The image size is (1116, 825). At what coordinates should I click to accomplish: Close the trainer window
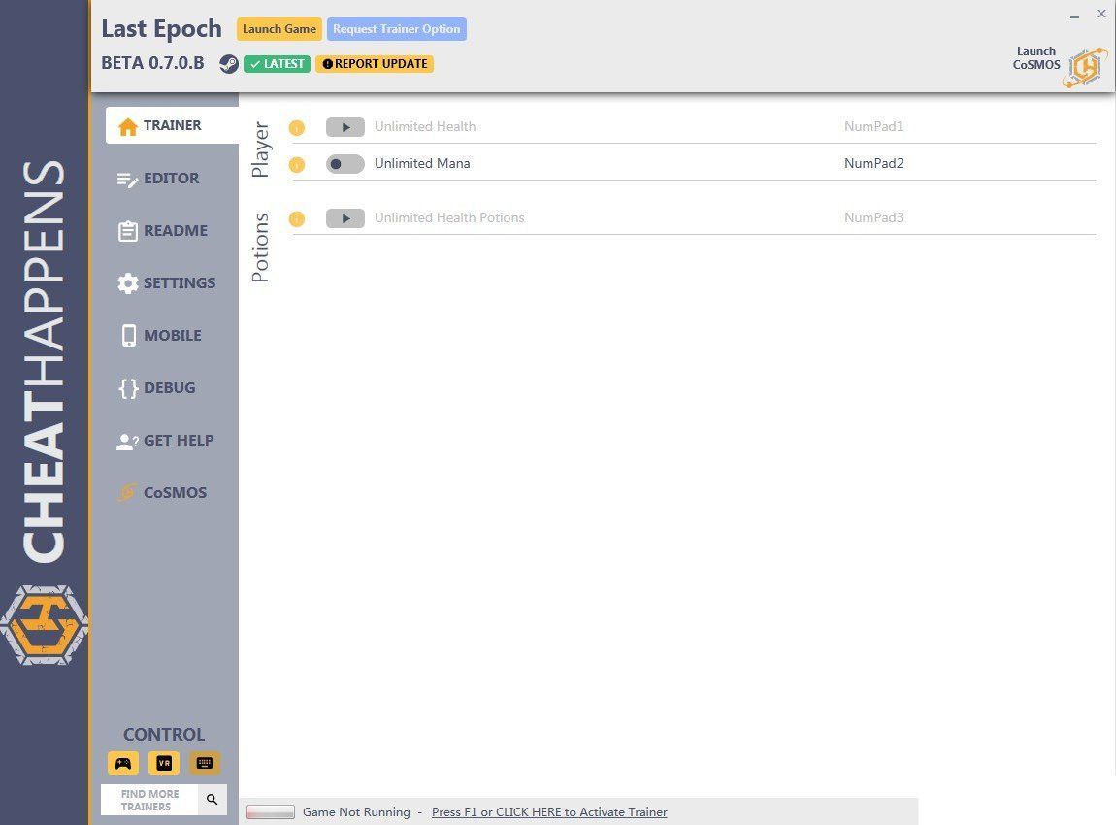pyautogui.click(x=1101, y=14)
